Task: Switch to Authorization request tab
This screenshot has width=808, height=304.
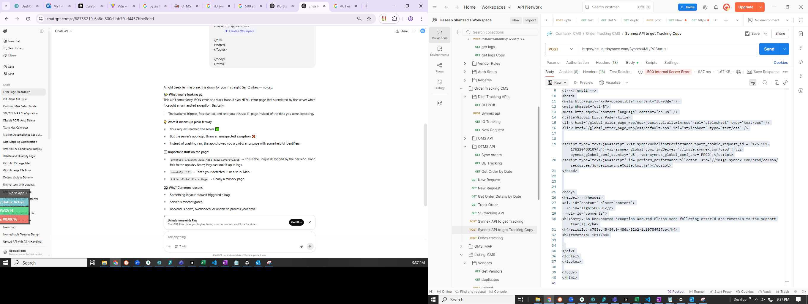Action: click(x=577, y=63)
